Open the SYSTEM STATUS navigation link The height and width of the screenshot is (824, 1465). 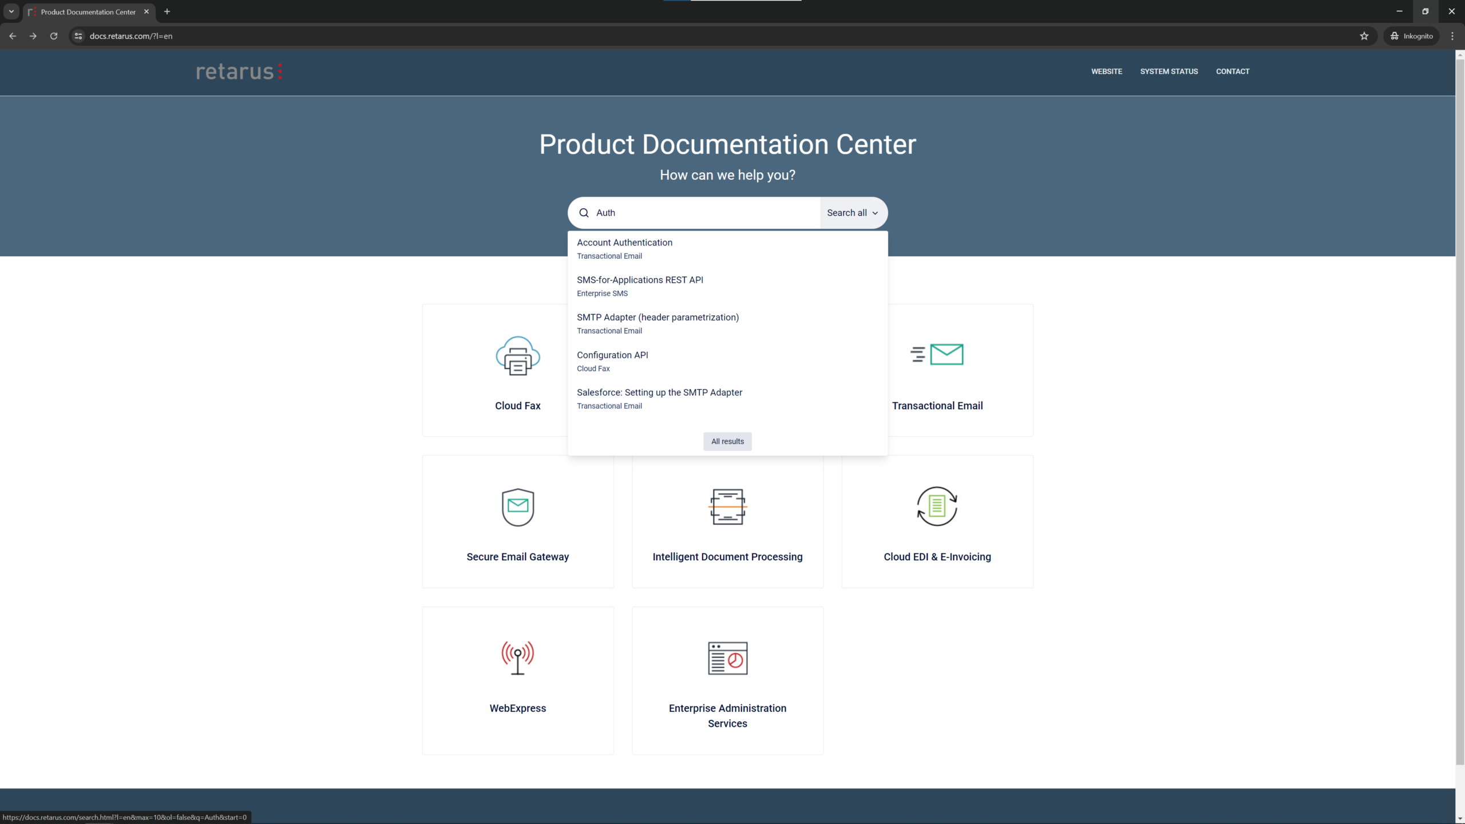[1169, 72]
